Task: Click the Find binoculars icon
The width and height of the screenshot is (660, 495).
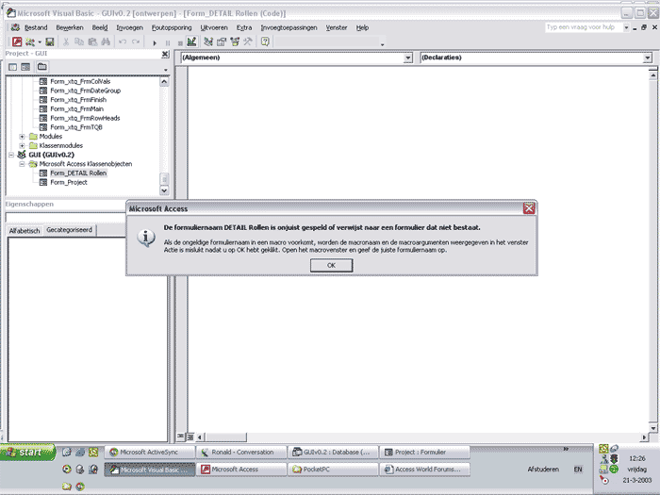Action: point(106,41)
